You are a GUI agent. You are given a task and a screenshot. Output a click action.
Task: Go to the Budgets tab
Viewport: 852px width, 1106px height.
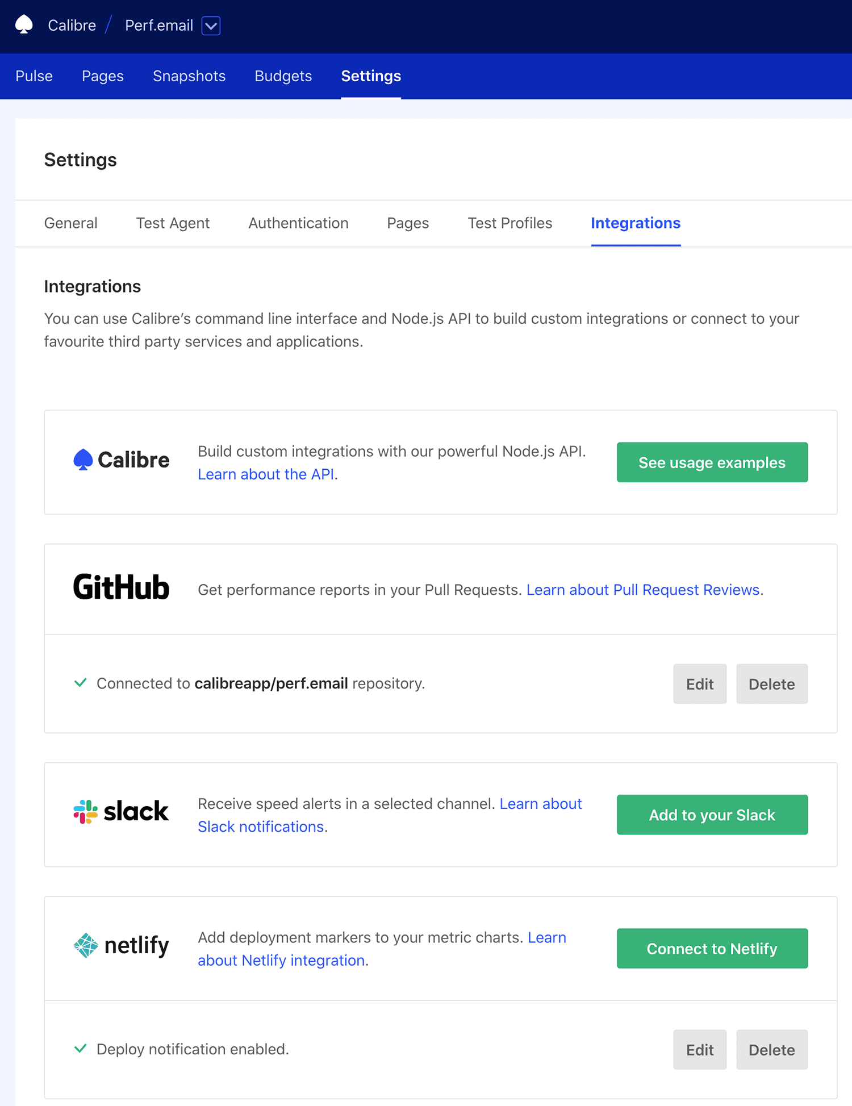[x=283, y=76]
